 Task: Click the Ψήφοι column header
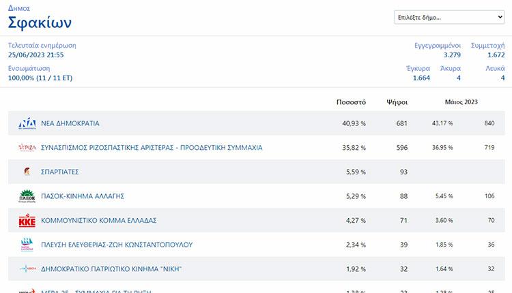click(396, 102)
